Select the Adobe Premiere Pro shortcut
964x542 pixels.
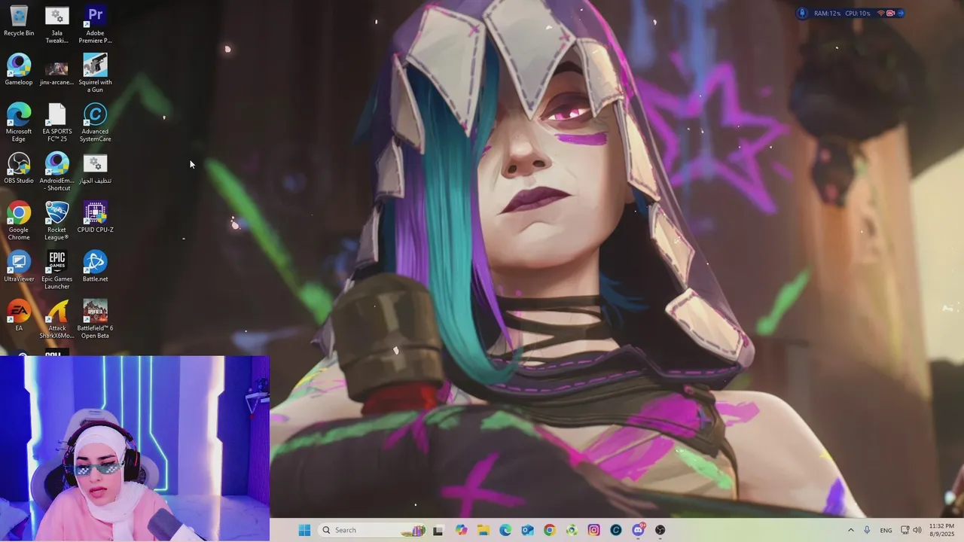click(95, 24)
